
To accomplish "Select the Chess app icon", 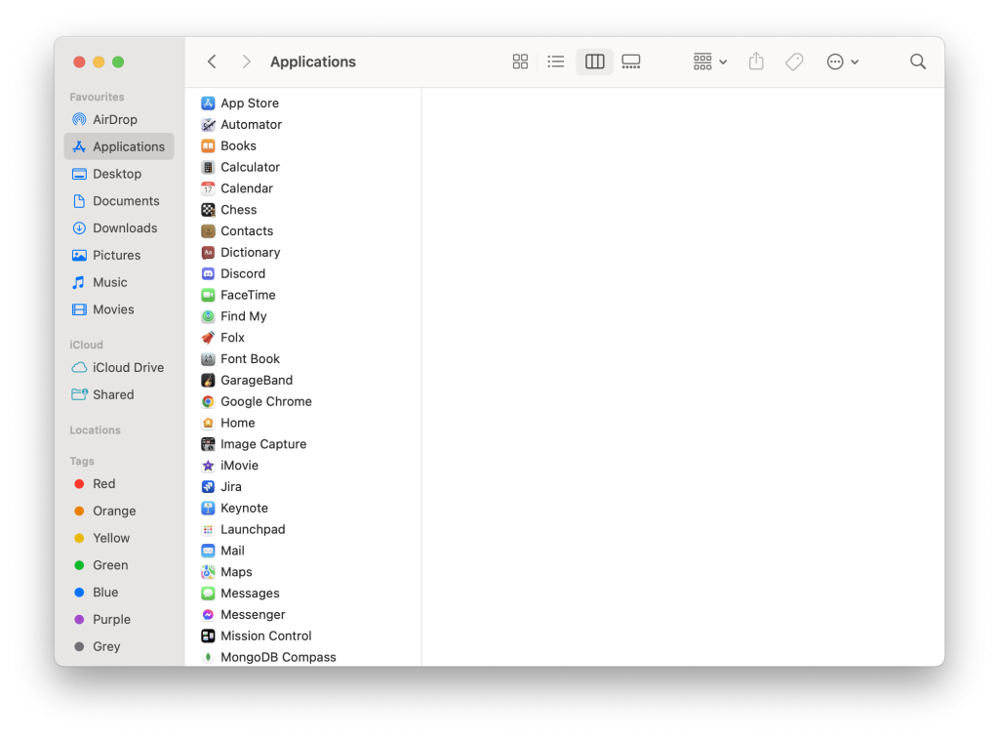I will (208, 210).
